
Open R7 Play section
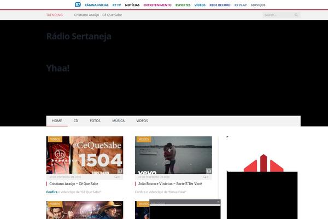pos(241,5)
